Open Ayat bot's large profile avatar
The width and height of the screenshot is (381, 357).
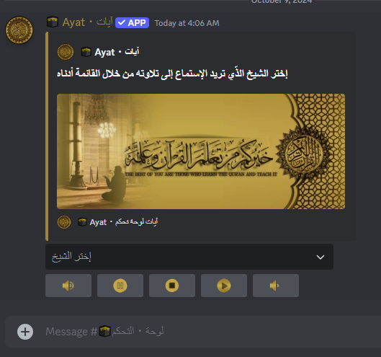19,30
